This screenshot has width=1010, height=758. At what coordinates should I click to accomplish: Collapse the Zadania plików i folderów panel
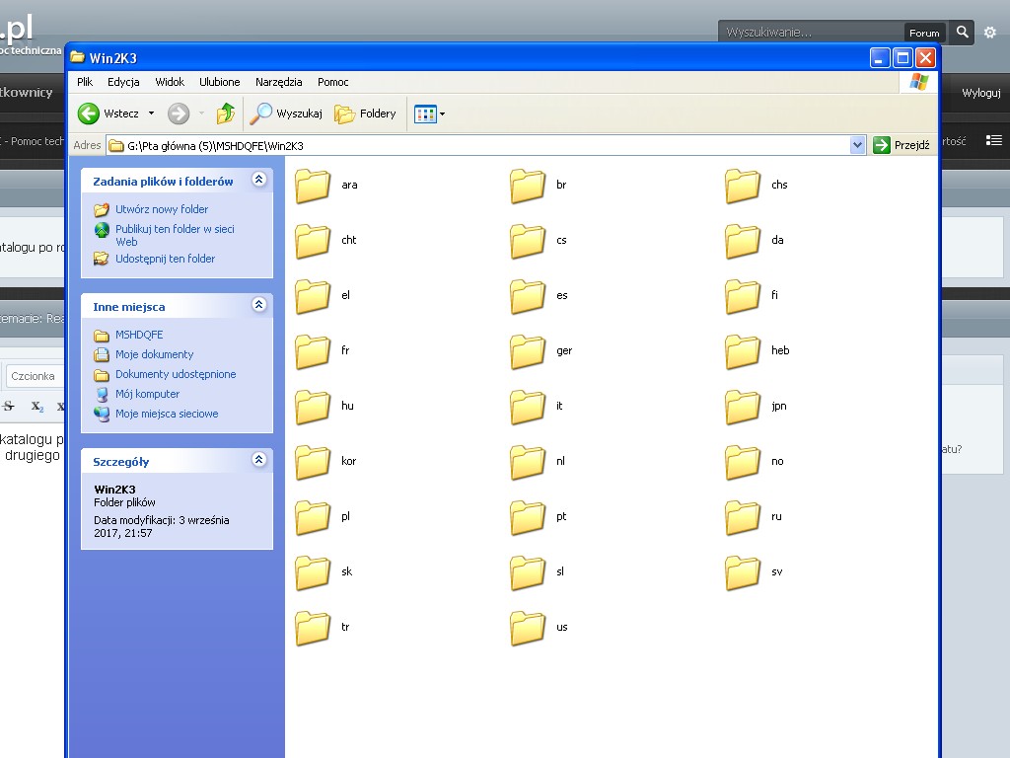[x=259, y=180]
